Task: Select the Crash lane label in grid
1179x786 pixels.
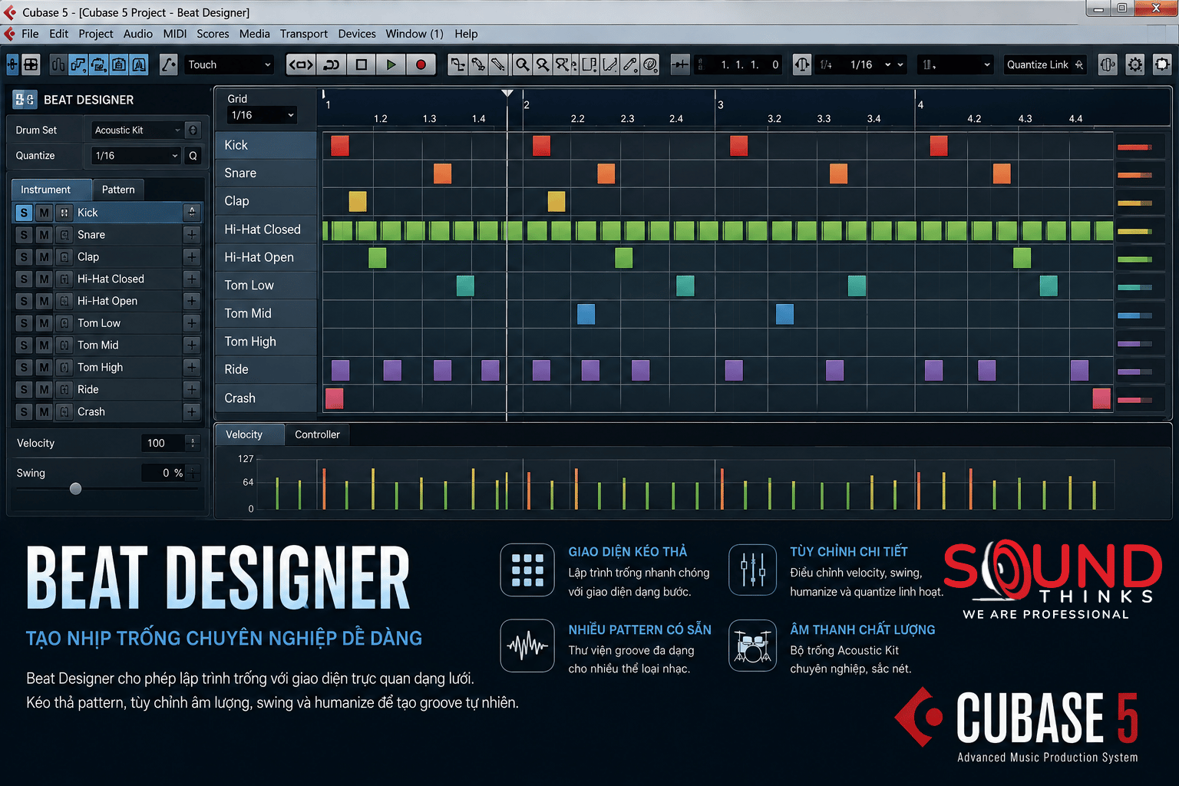Action: [x=266, y=398]
